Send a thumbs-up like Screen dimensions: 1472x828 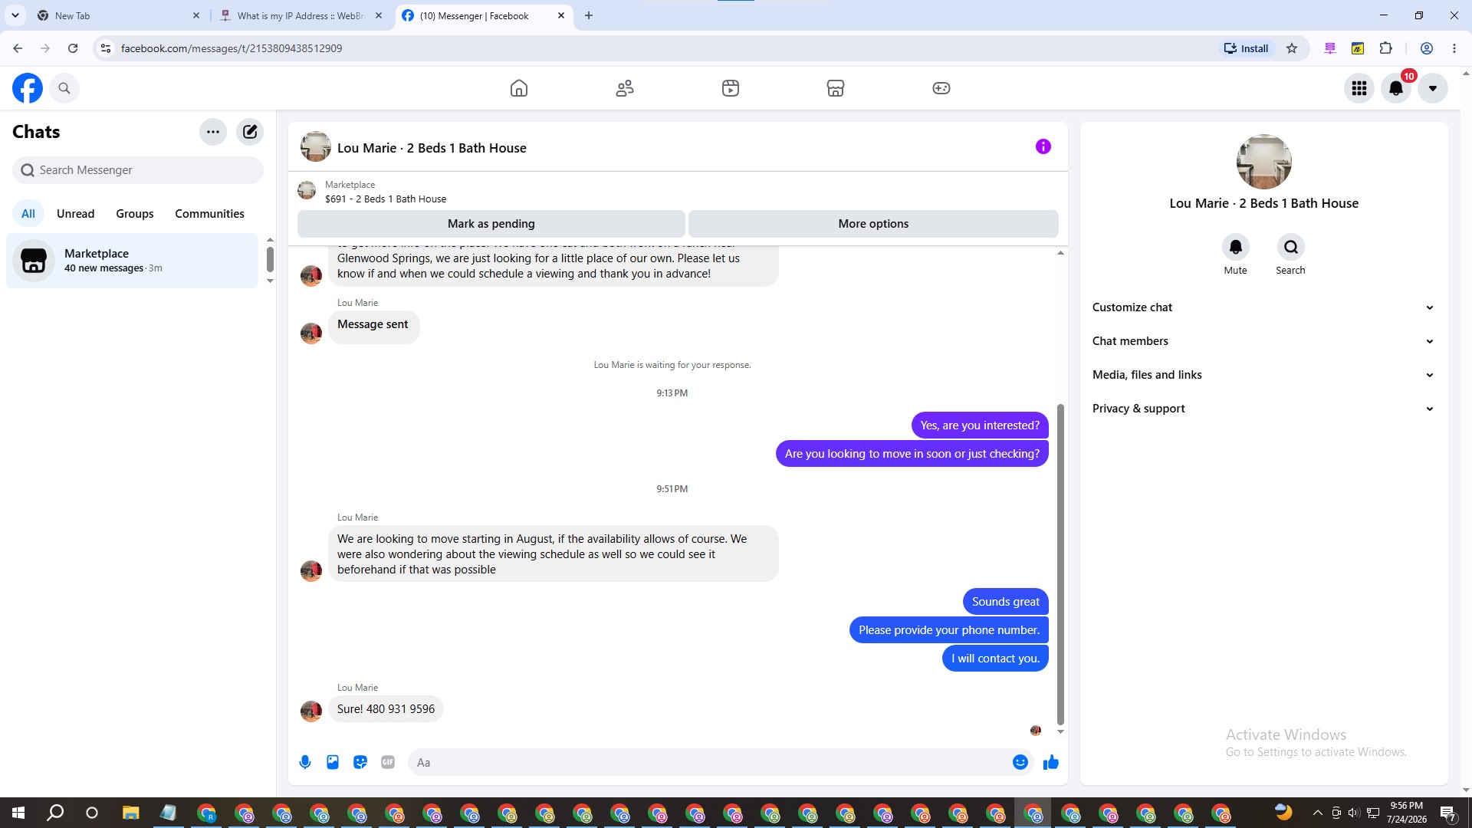(1051, 762)
